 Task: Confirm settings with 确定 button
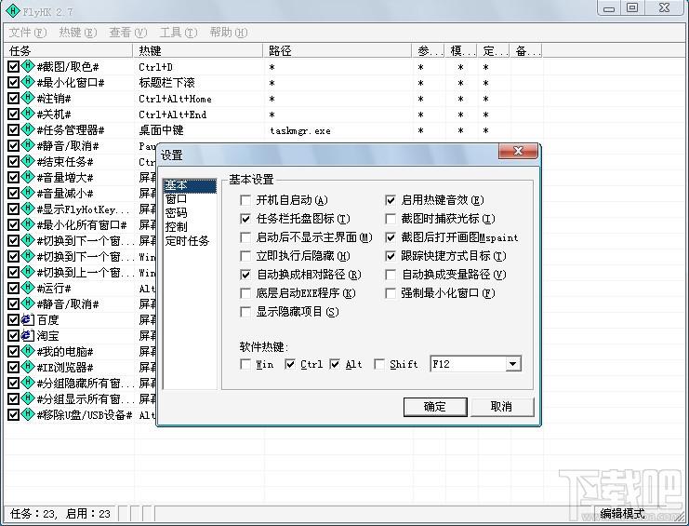click(435, 407)
